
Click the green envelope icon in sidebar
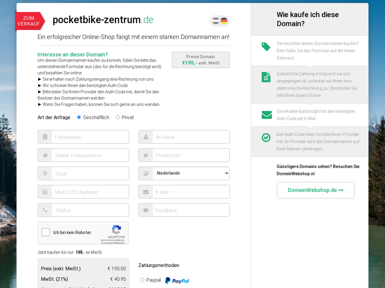(267, 115)
